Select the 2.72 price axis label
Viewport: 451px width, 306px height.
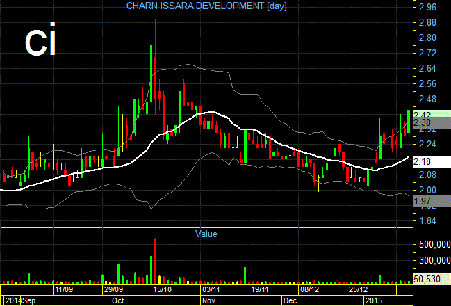click(427, 53)
